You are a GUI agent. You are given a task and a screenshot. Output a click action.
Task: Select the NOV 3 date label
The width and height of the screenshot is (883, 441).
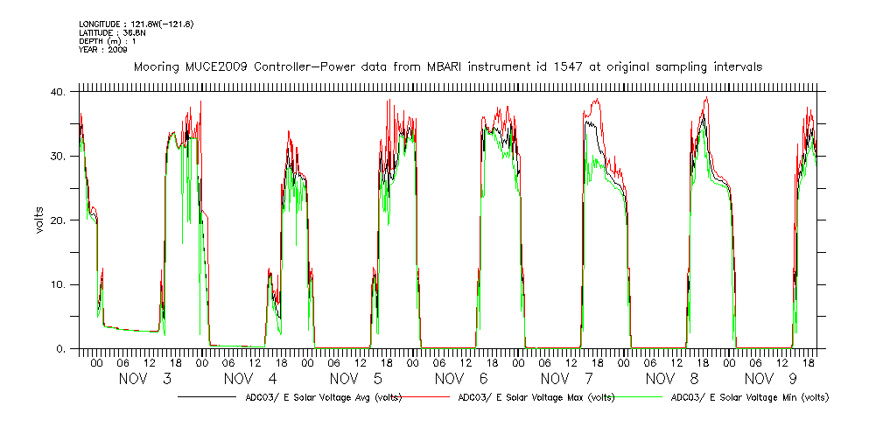[x=145, y=379]
